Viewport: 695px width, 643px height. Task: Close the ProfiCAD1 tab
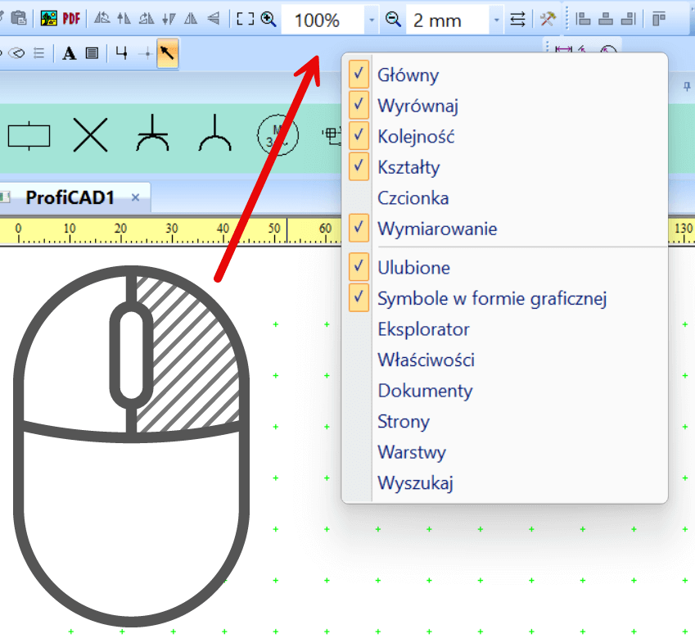(136, 197)
